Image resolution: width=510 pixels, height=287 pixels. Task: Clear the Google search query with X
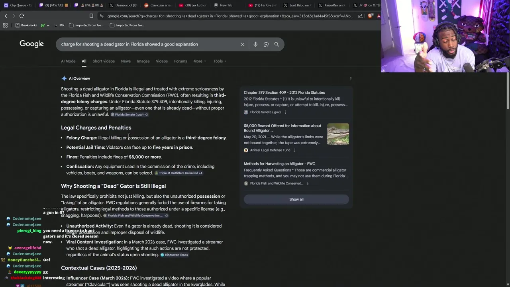pyautogui.click(x=242, y=44)
